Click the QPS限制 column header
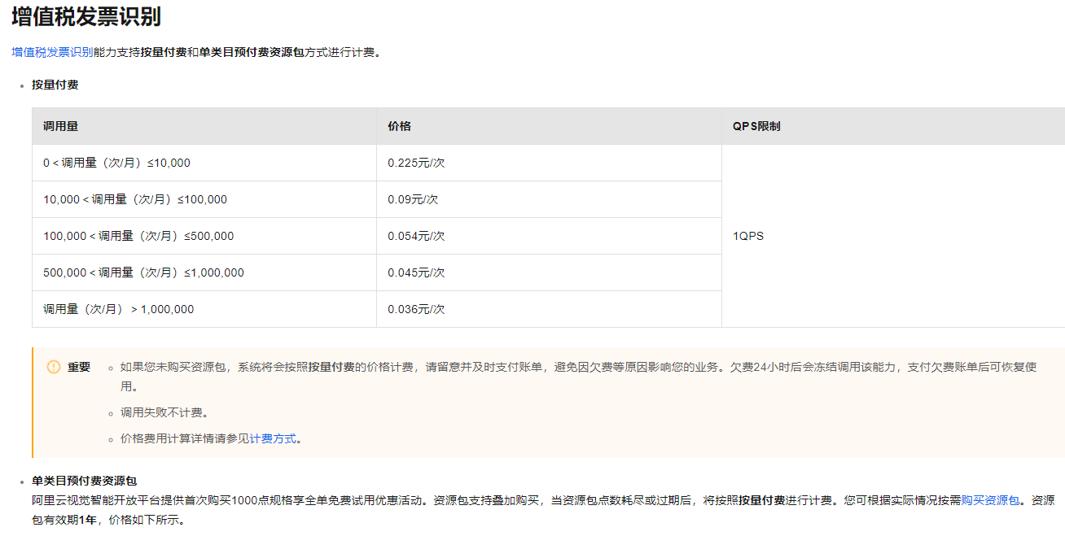Viewport: 1065px width, 536px height. pos(756,126)
